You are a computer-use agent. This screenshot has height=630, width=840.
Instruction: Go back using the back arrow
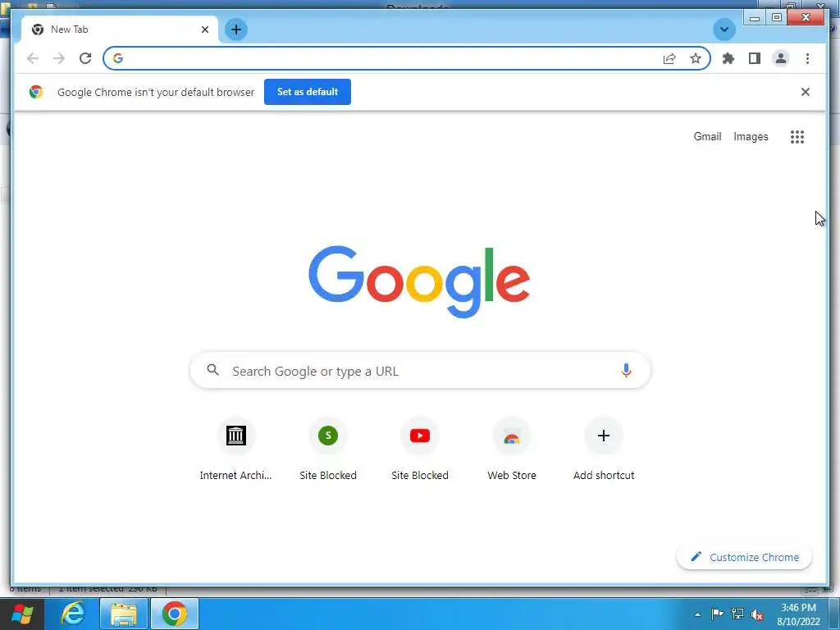(33, 58)
